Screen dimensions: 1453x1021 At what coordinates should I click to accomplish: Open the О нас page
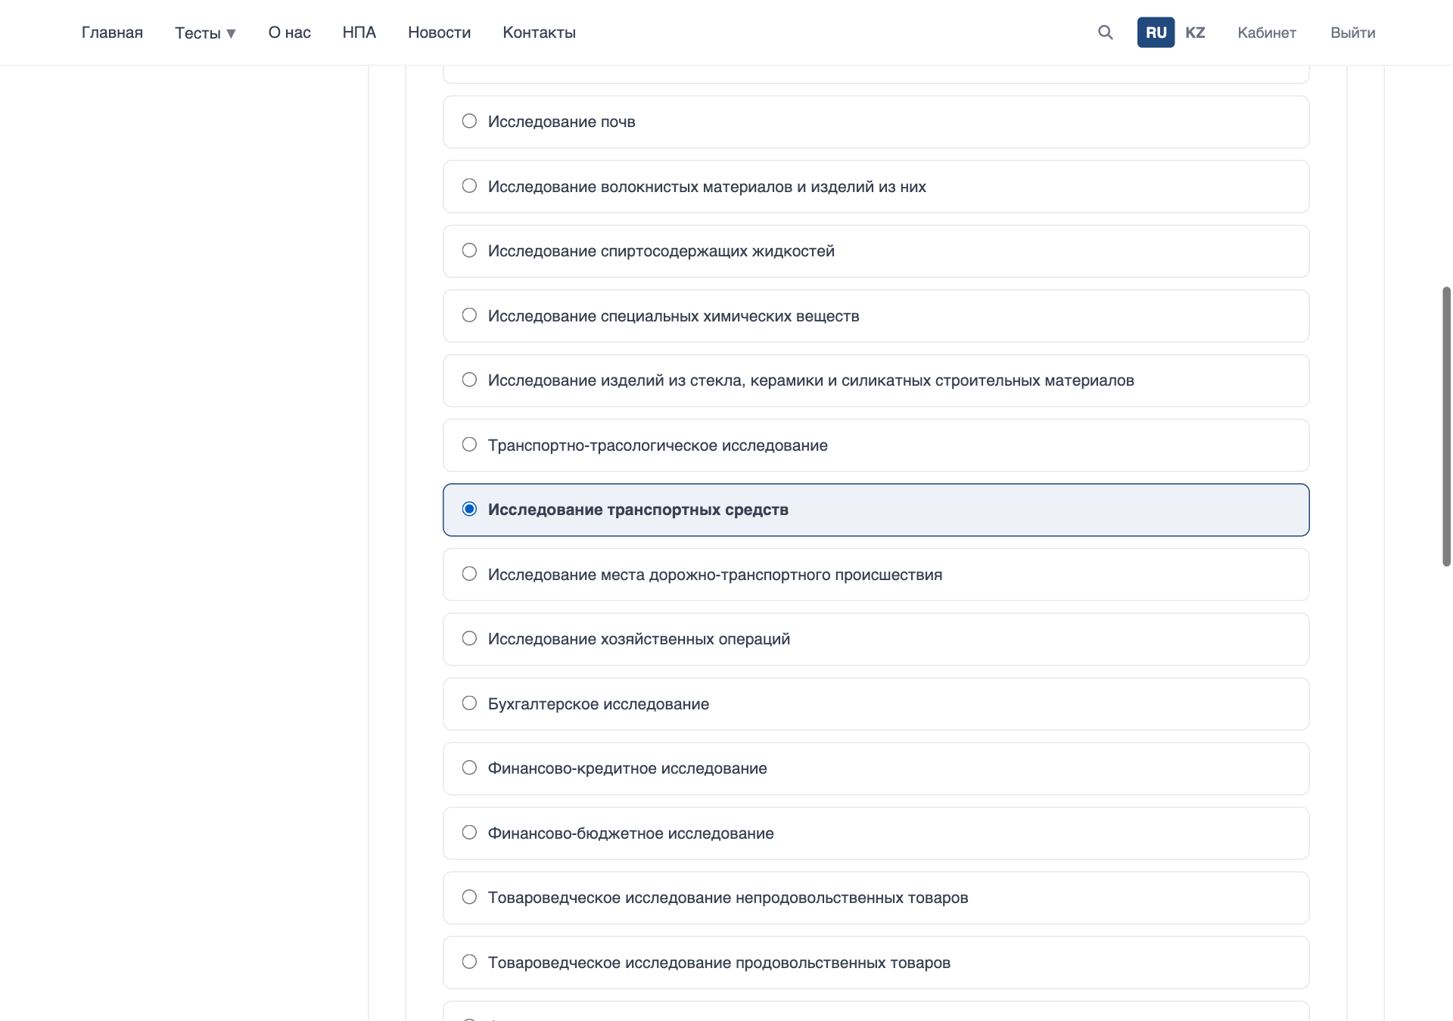289,33
